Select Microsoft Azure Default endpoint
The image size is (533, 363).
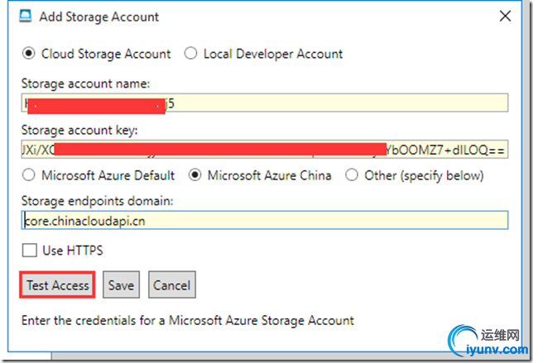coord(30,175)
